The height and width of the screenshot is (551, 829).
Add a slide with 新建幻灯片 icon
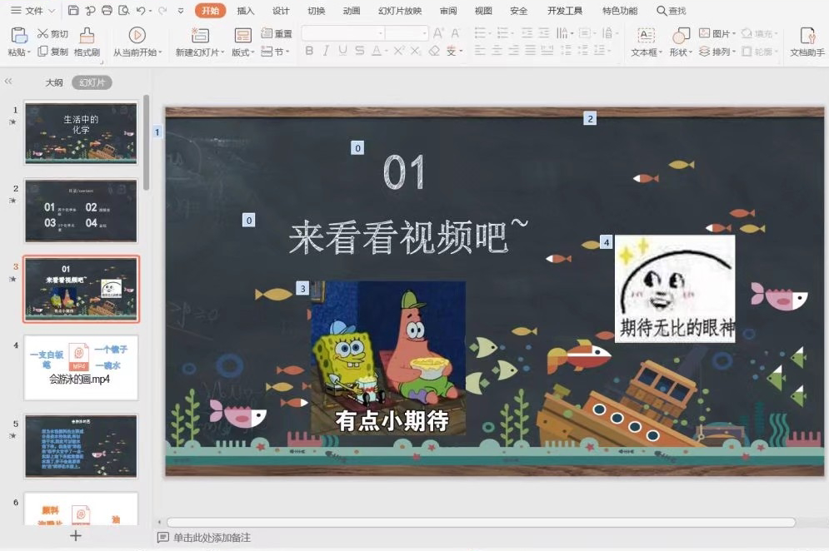tap(200, 36)
